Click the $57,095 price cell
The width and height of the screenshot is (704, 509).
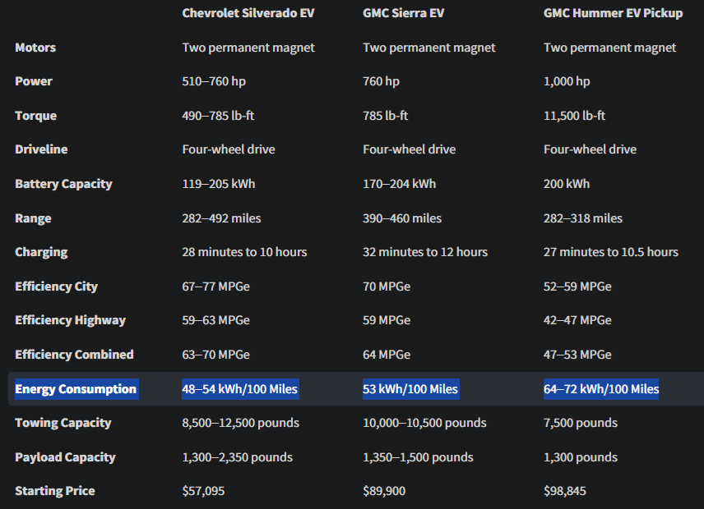[203, 491]
